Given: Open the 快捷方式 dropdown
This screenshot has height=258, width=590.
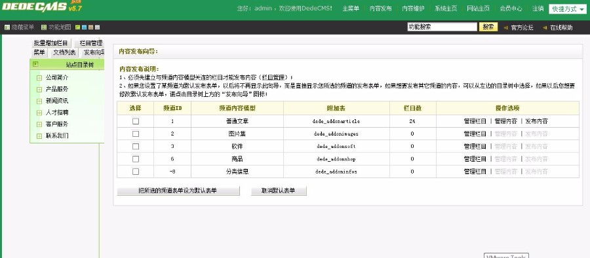Looking at the screenshot, I should click(568, 9).
